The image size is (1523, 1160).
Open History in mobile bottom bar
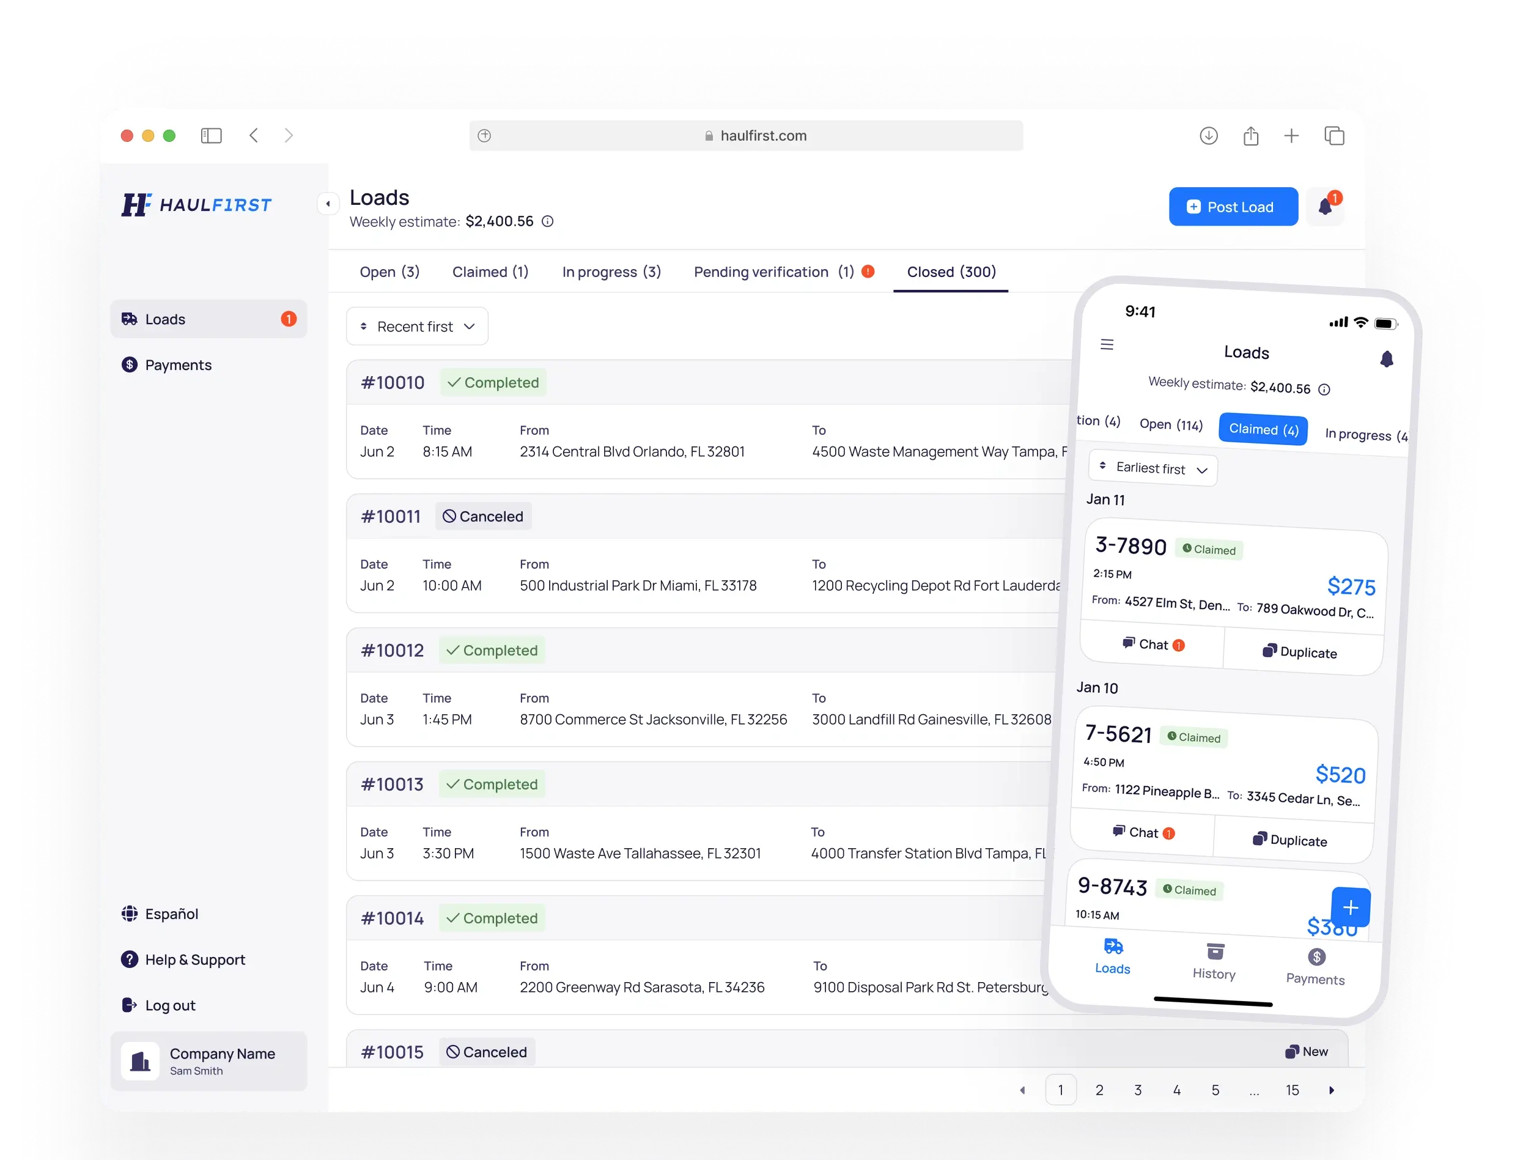pyautogui.click(x=1214, y=961)
